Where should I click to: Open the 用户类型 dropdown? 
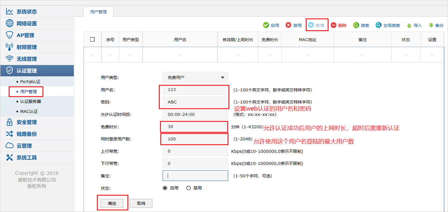coord(195,78)
